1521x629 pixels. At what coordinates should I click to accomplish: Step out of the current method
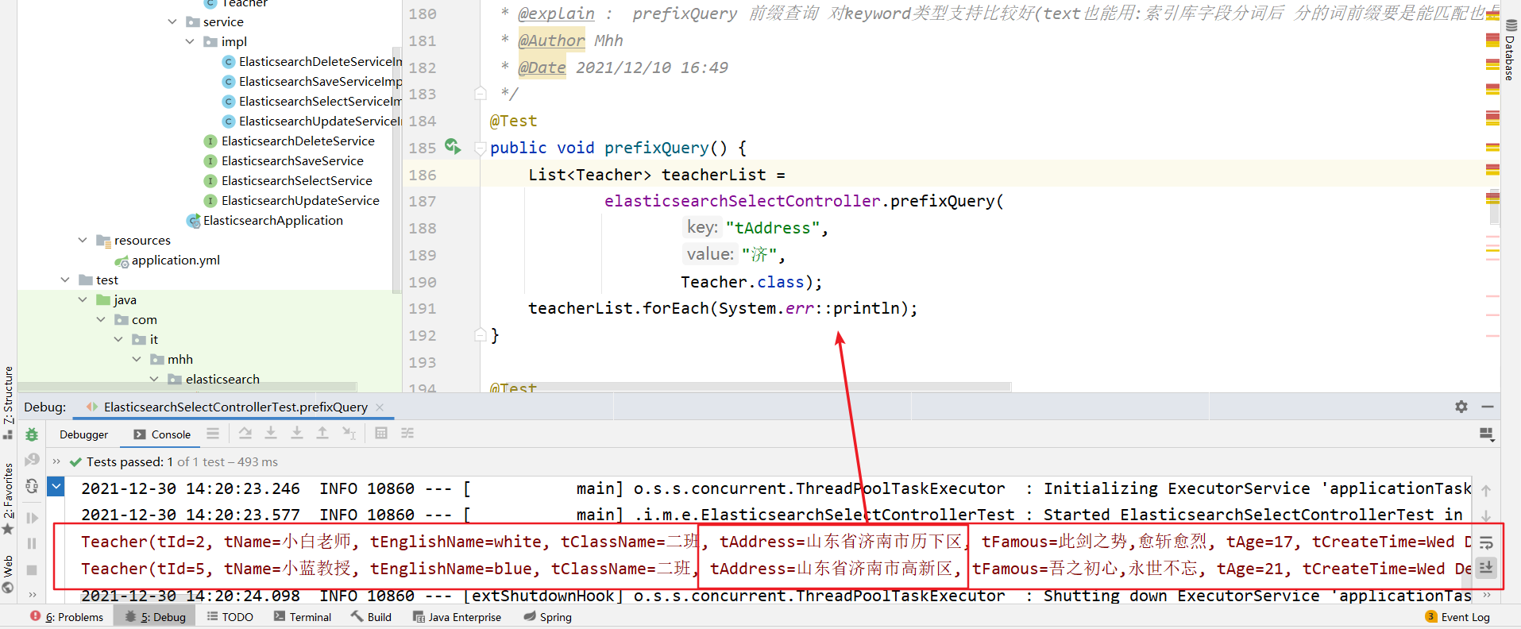pos(322,433)
